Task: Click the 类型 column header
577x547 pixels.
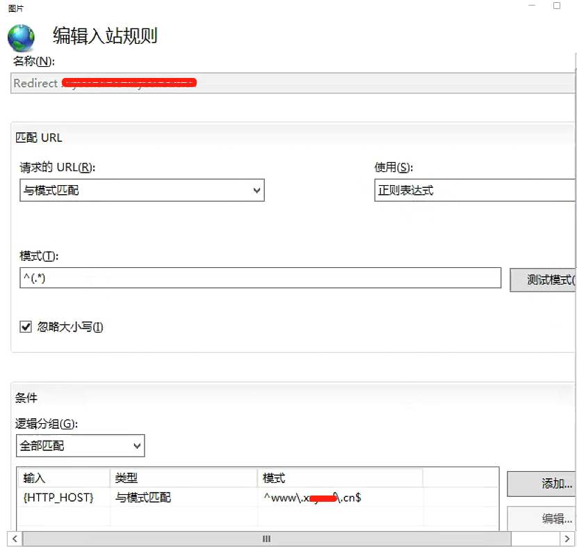Action: (x=184, y=478)
